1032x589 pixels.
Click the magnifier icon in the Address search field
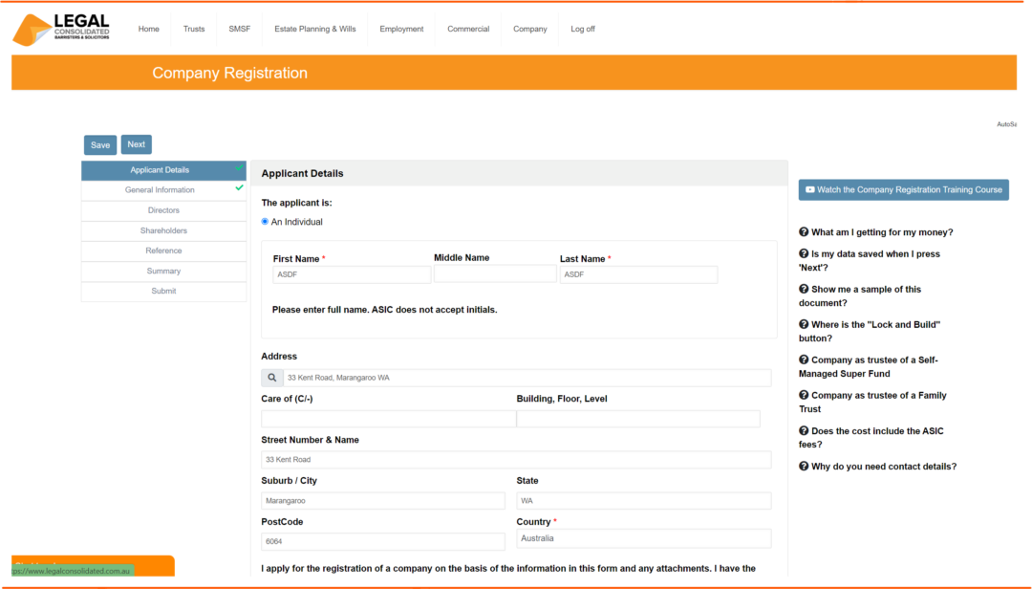click(x=272, y=377)
